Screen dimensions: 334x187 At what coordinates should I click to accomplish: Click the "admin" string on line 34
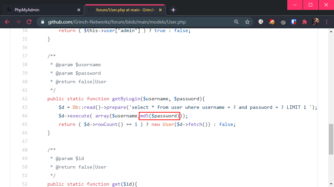pyautogui.click(x=128, y=31)
